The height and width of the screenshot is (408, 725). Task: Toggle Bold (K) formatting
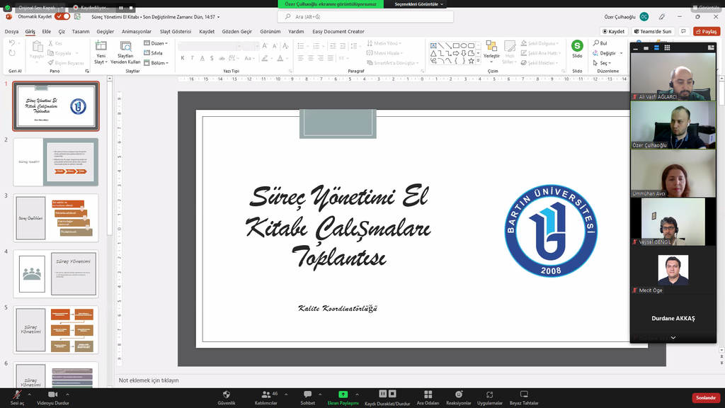pyautogui.click(x=183, y=58)
